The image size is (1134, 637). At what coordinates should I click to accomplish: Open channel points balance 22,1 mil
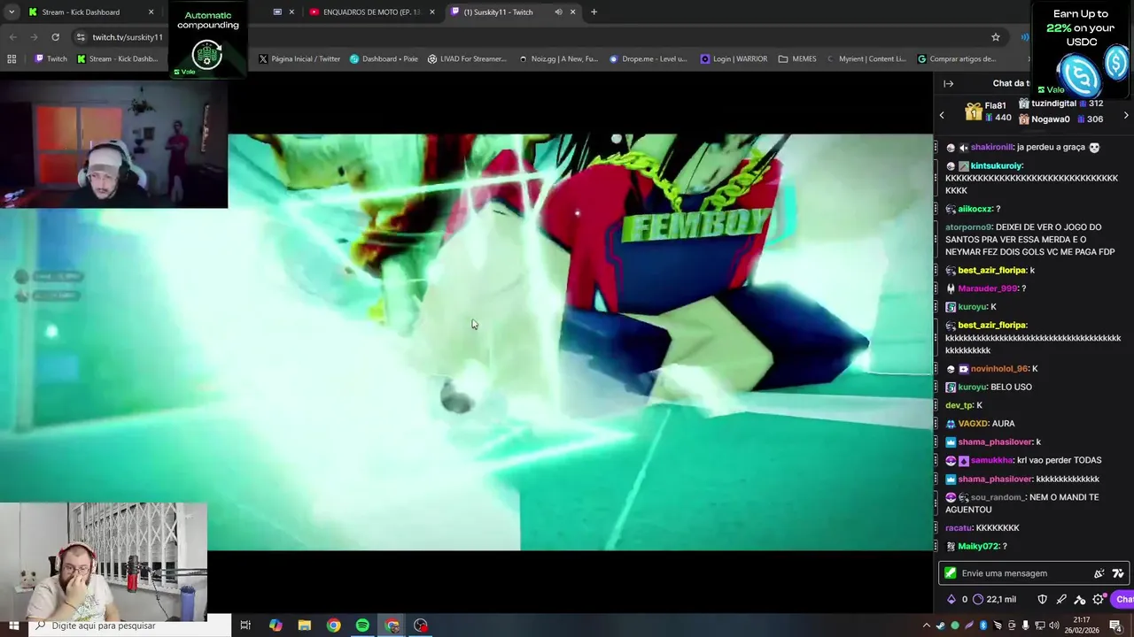pyautogui.click(x=995, y=599)
